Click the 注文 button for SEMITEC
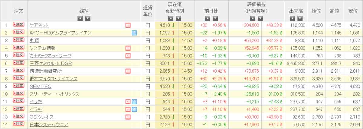Screen dimensions: 363x129 coord(18,86)
